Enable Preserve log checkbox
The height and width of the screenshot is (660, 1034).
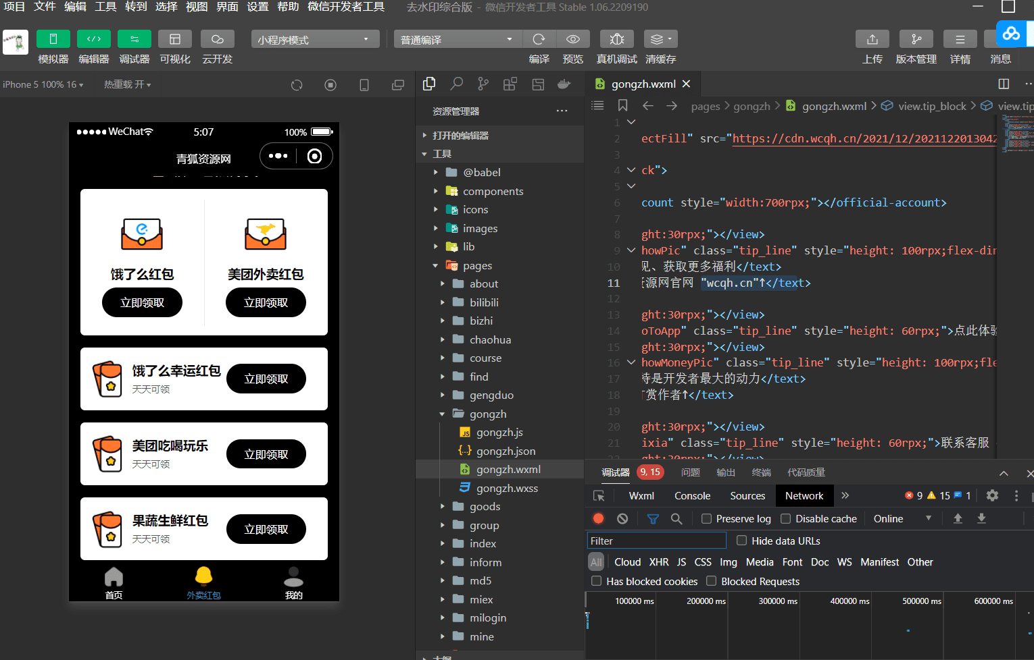706,518
